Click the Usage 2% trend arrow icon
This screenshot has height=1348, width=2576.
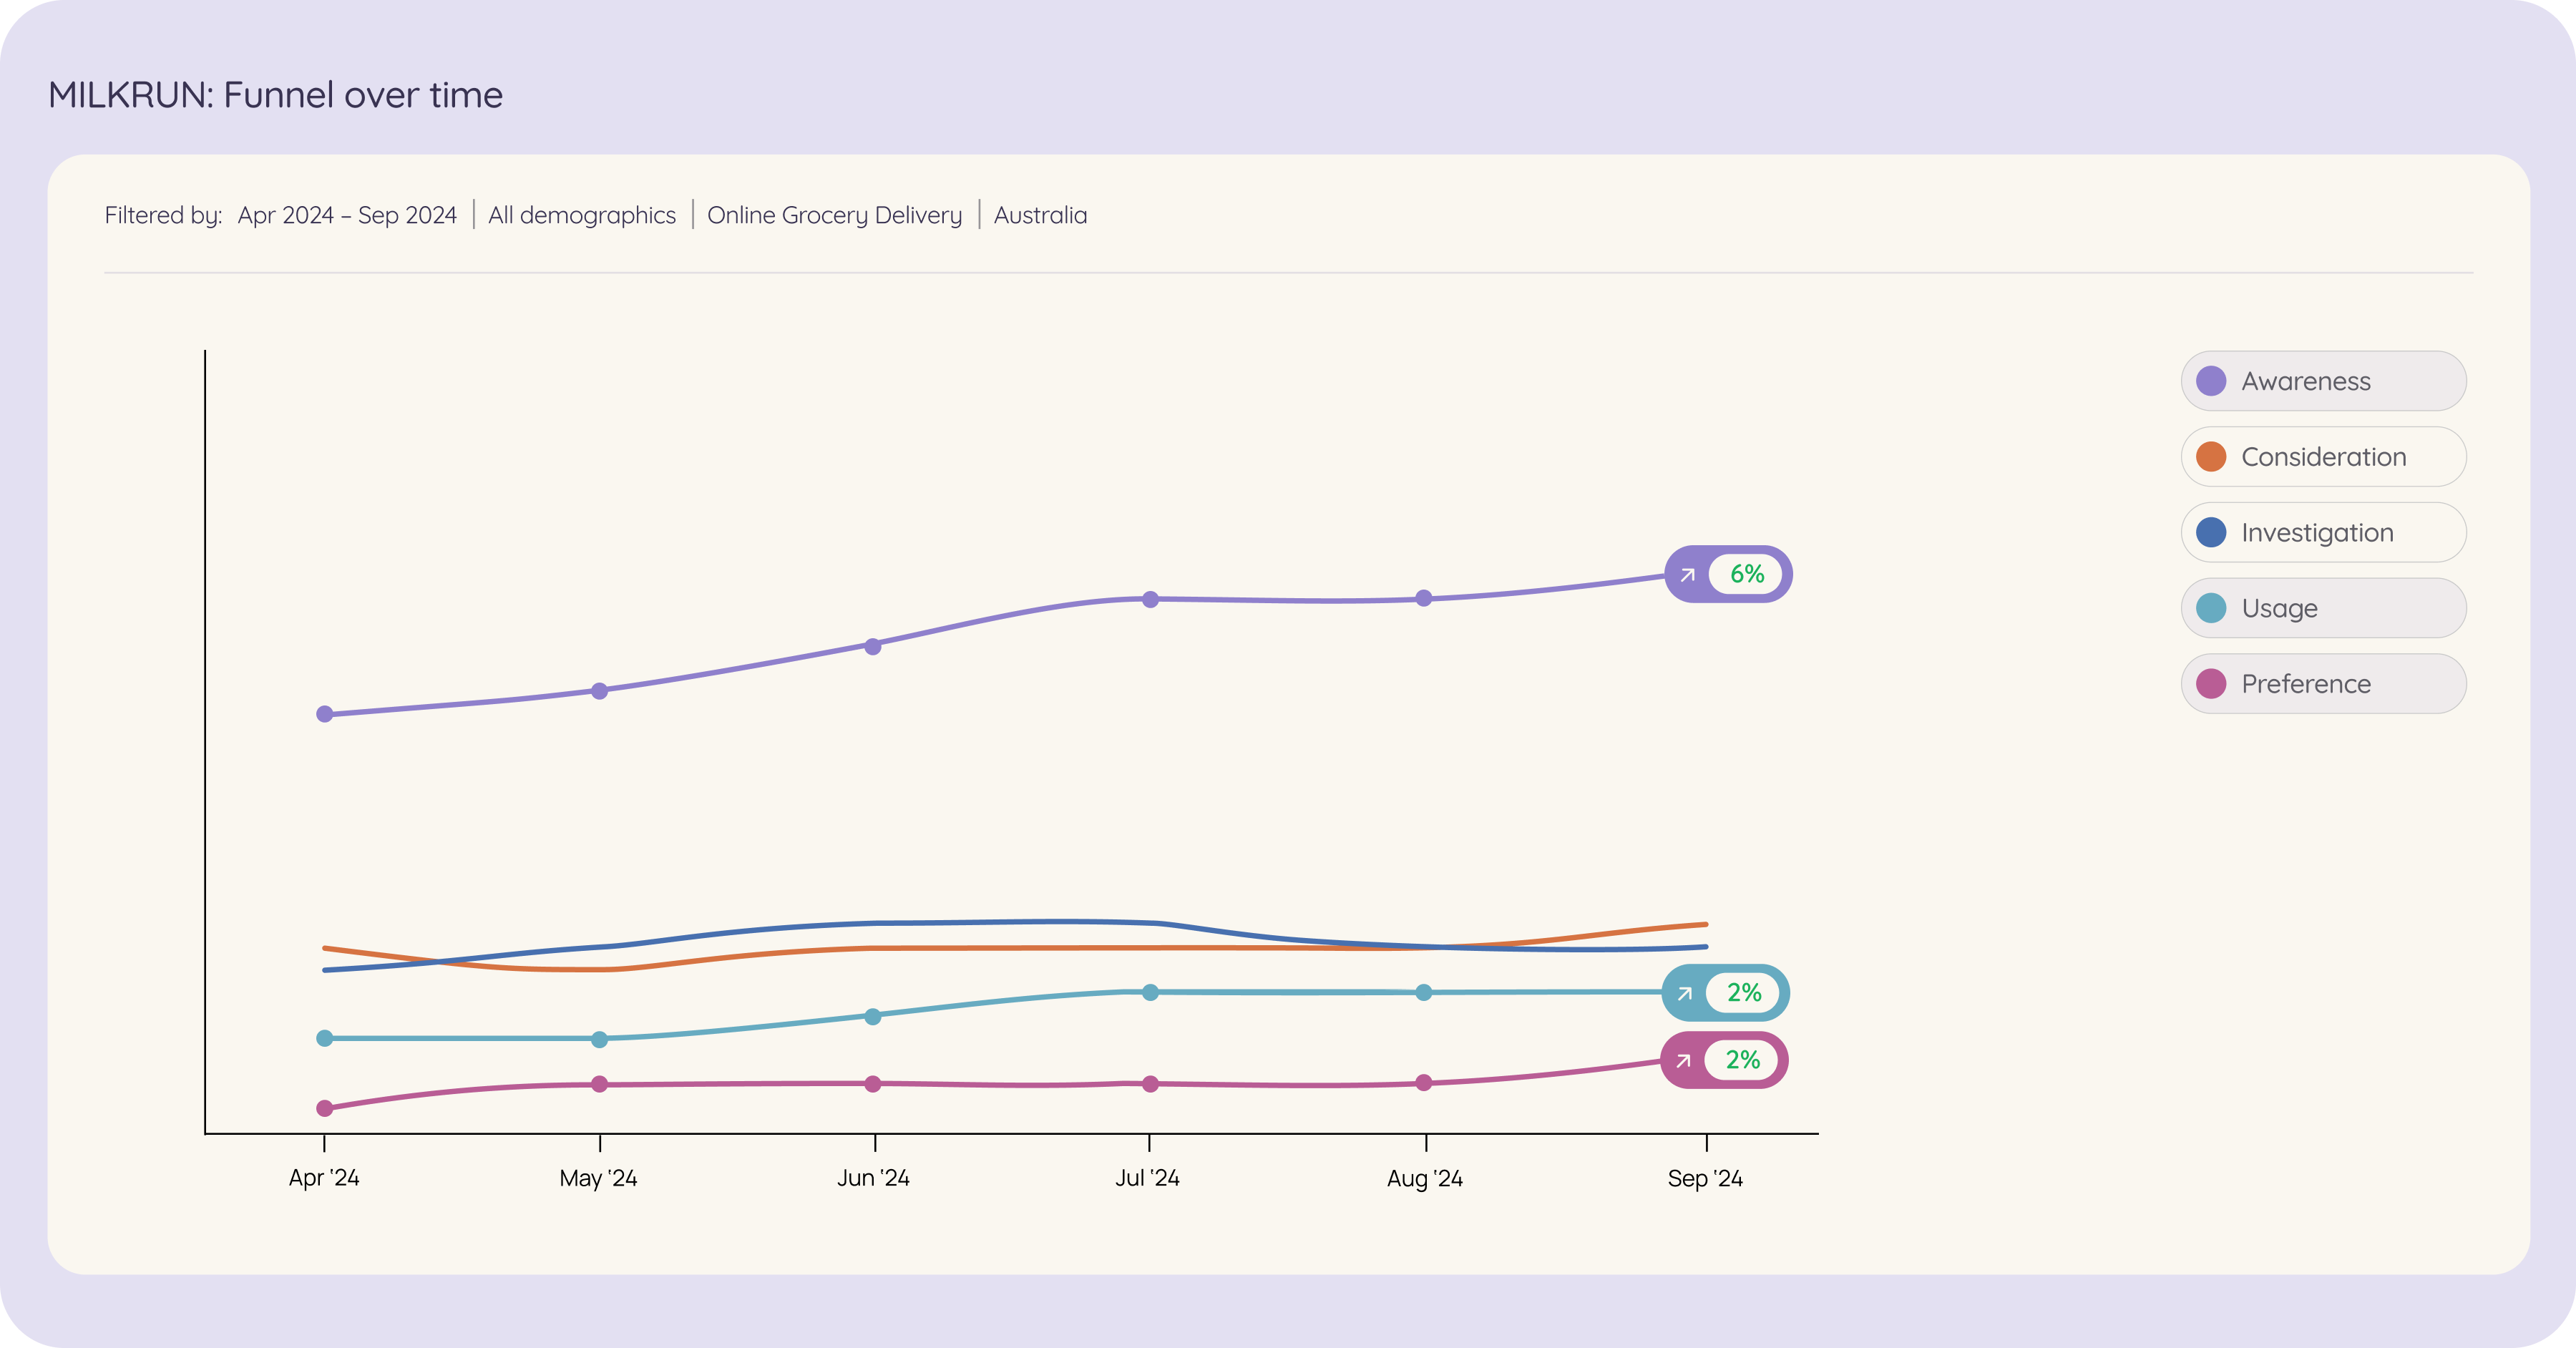click(1685, 993)
